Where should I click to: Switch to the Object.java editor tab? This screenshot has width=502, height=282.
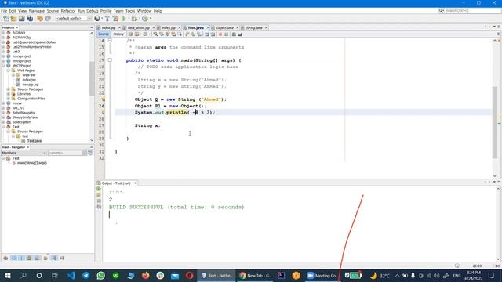pos(225,28)
